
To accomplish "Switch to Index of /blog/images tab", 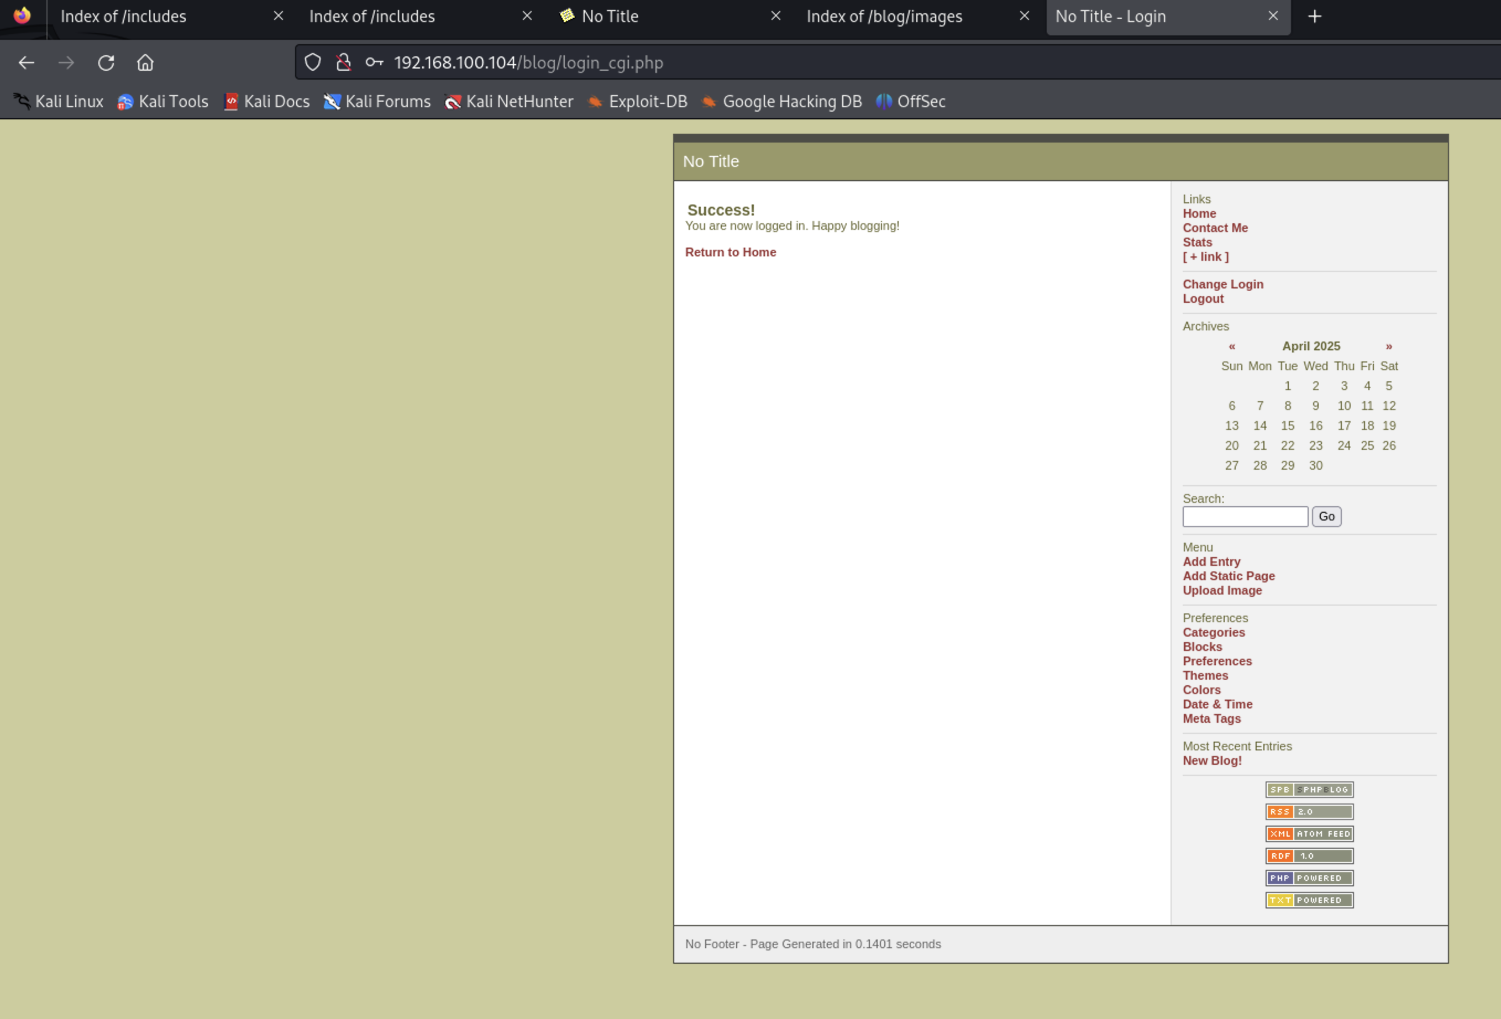I will coord(884,16).
